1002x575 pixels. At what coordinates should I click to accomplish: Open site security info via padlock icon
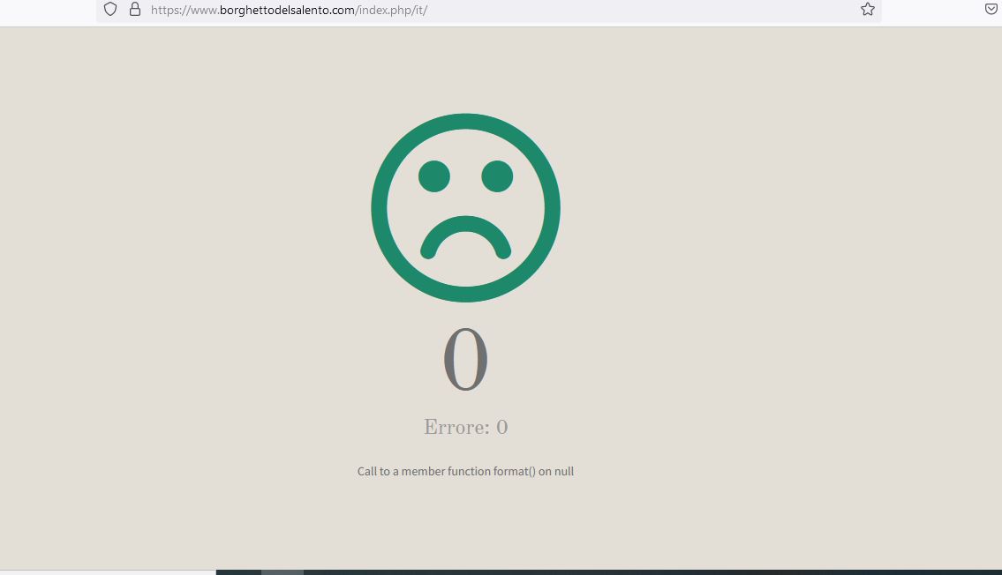pyautogui.click(x=135, y=9)
